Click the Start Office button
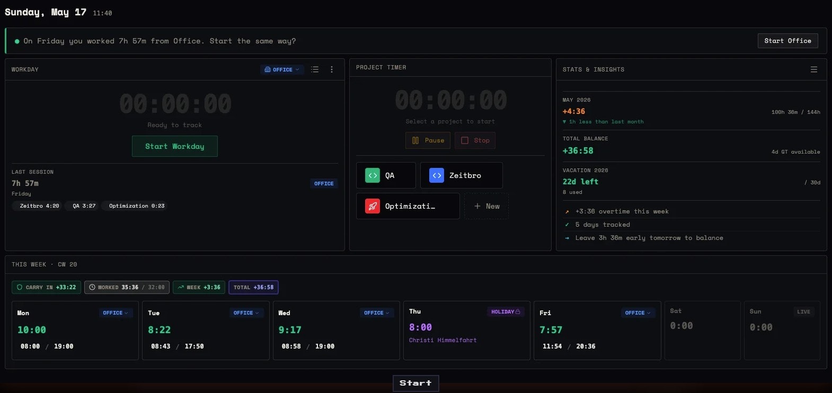The width and height of the screenshot is (832, 393). click(787, 41)
